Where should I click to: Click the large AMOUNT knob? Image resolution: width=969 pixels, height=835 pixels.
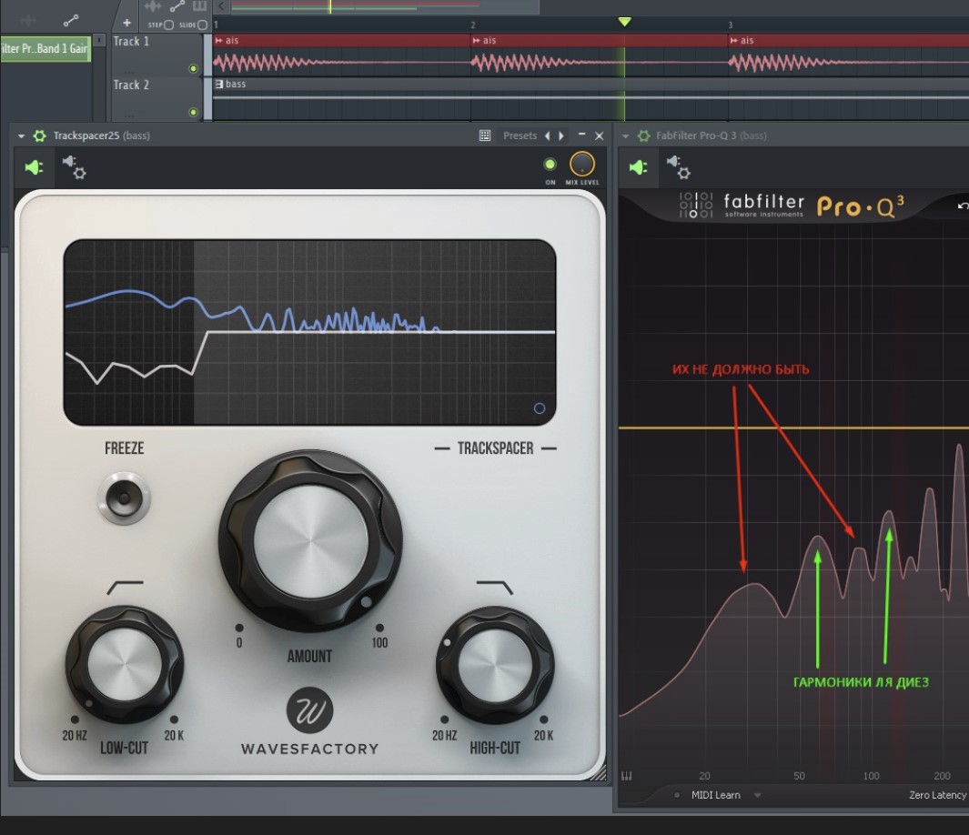[310, 542]
